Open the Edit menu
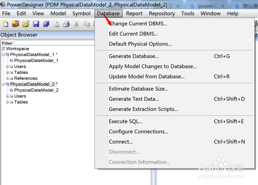258x185 pixels. coord(21,13)
